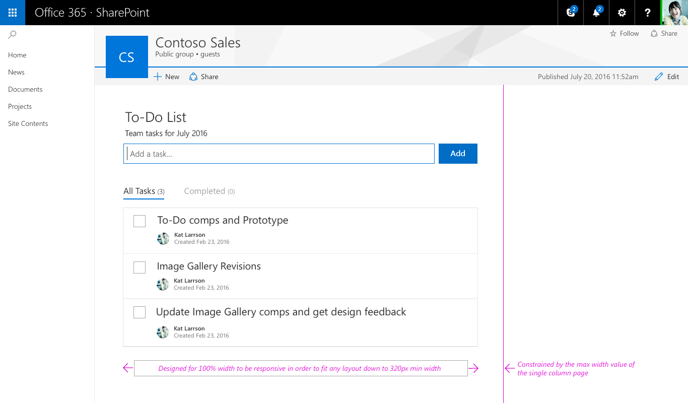Click the Share link next to Follow
The height and width of the screenshot is (403, 688).
pyautogui.click(x=664, y=33)
